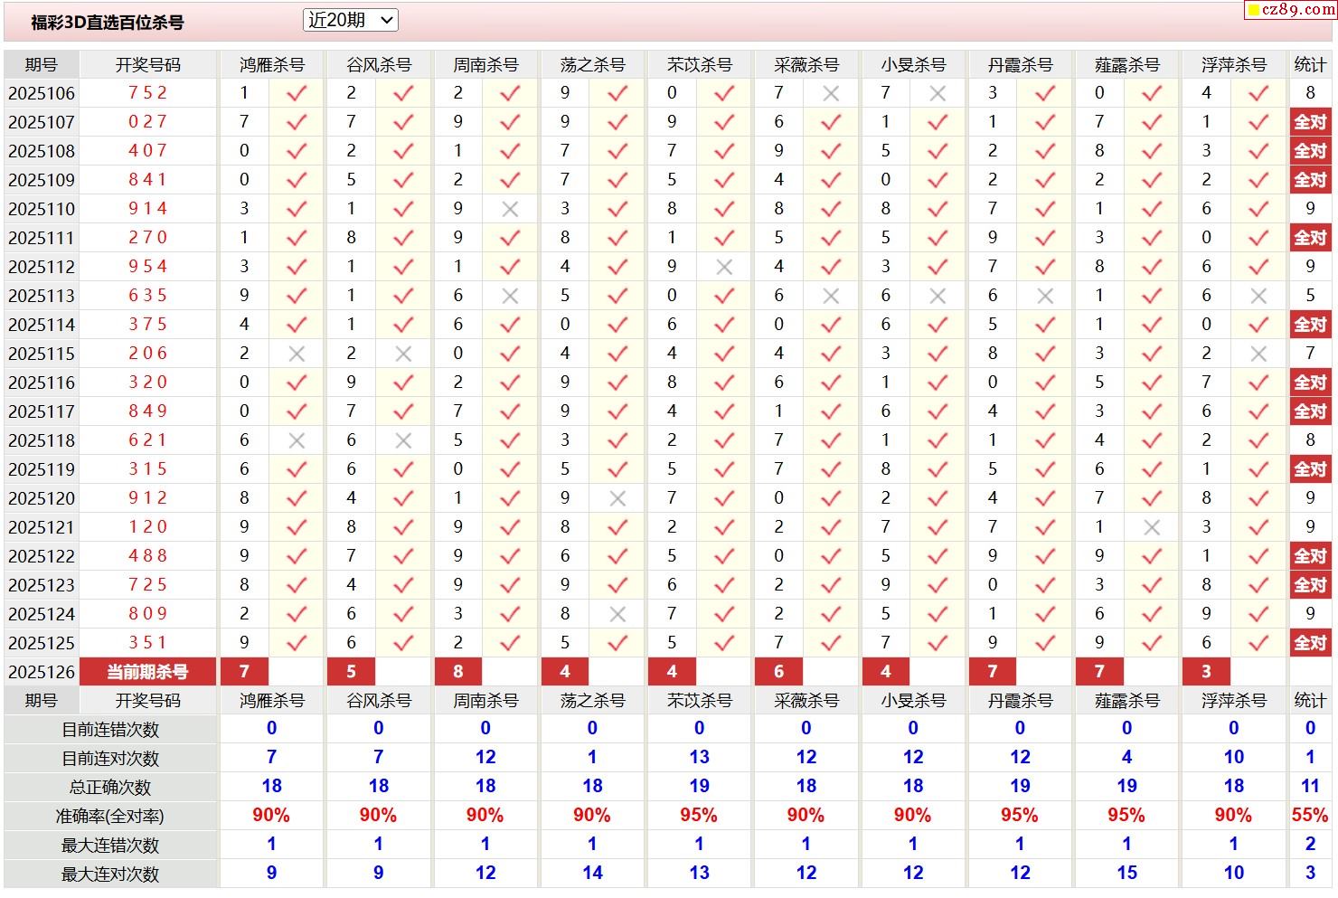Click red check for 丹霞杀号 in row 2025110
The image size is (1338, 898).
1045,209
